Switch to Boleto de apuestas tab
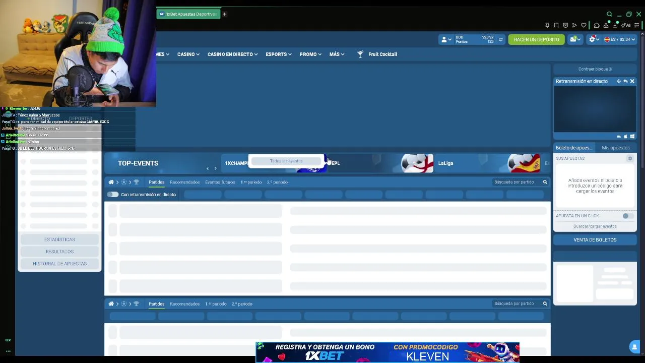Viewport: 645px width, 363px height. click(x=573, y=148)
